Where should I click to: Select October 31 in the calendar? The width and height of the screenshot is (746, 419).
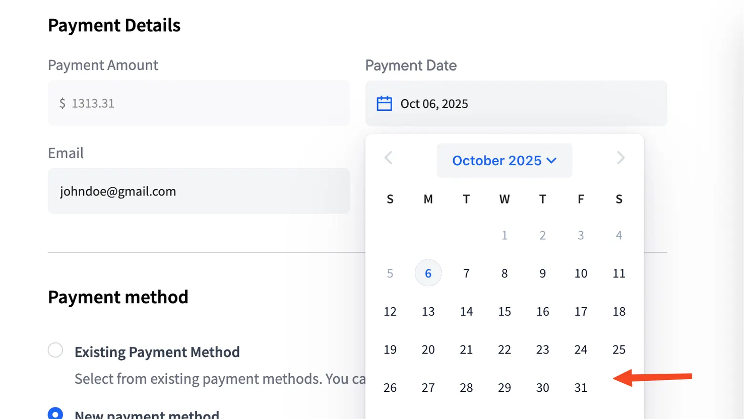coord(581,388)
